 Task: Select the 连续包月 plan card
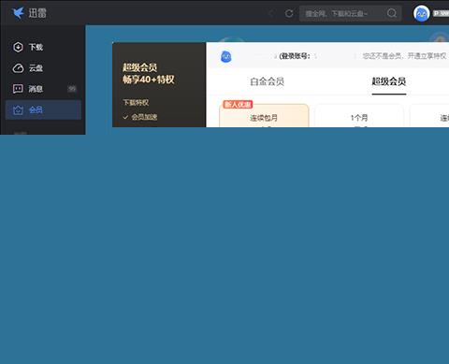[x=264, y=116]
